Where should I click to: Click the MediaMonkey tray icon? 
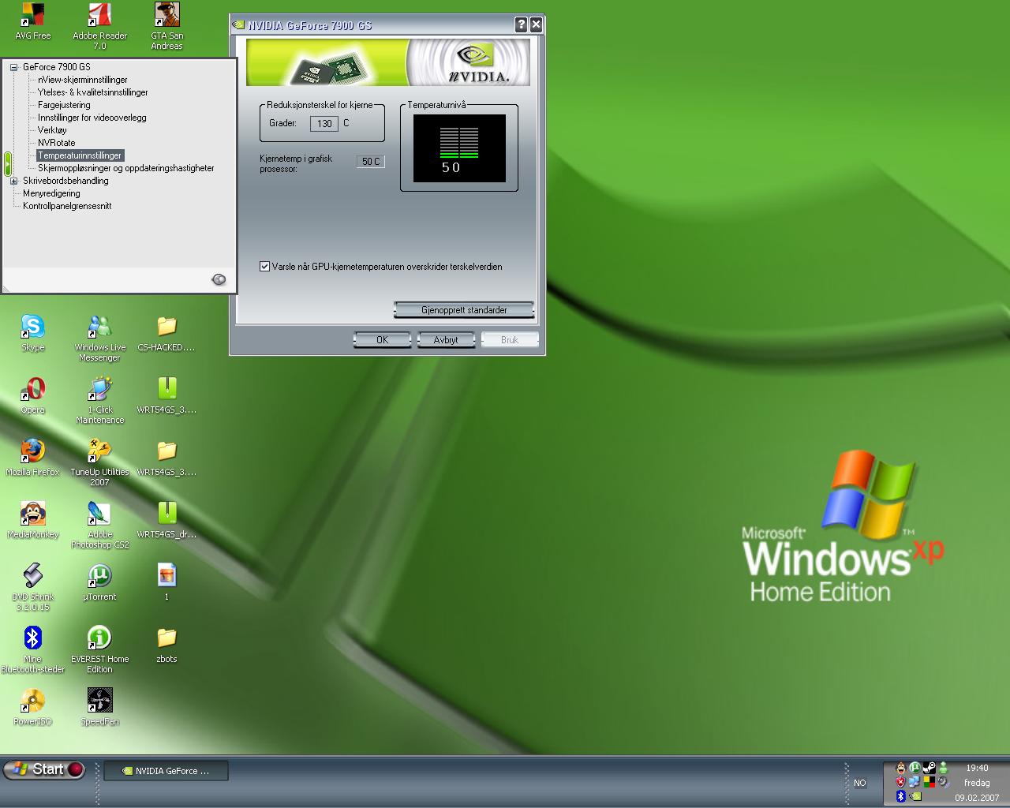901,768
